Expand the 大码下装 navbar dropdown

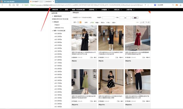(130, 10)
